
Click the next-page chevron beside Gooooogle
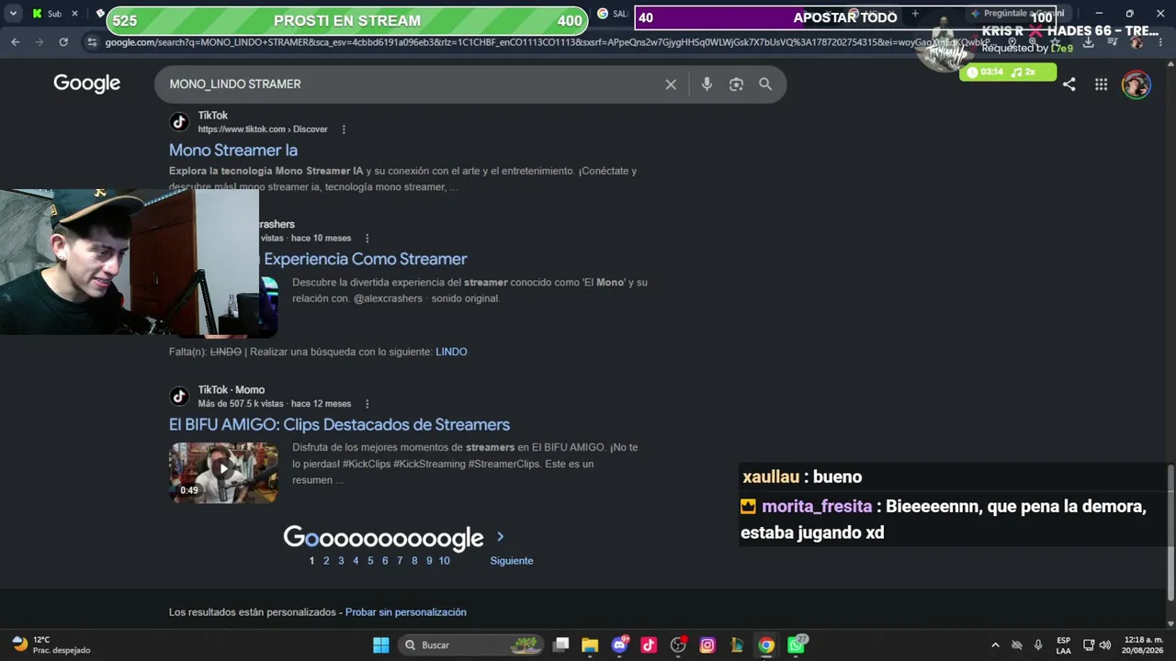(501, 537)
